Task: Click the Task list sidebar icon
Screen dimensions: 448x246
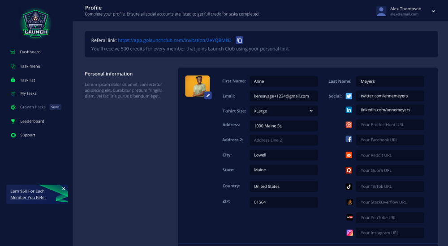Action: click(13, 80)
